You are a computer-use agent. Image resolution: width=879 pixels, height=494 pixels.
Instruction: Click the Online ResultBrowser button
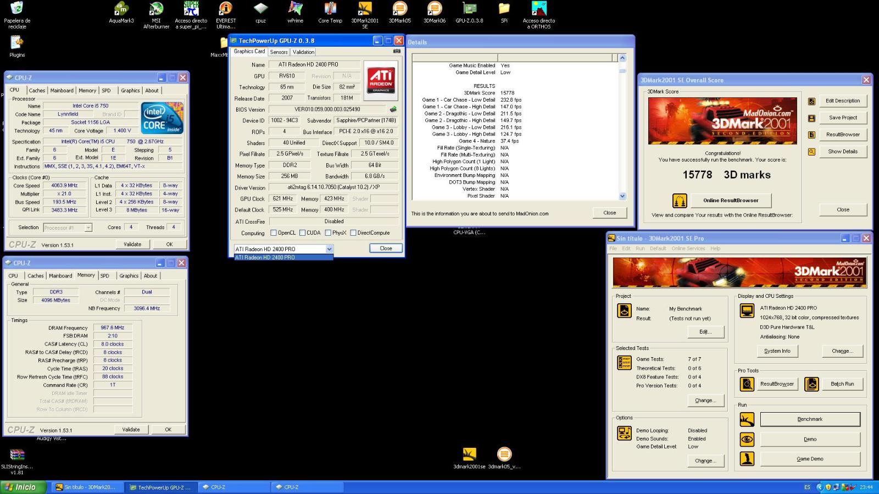click(x=731, y=201)
